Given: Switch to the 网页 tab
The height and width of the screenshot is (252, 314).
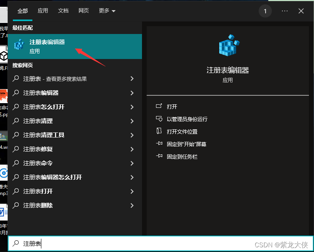Looking at the screenshot, I should pos(84,11).
